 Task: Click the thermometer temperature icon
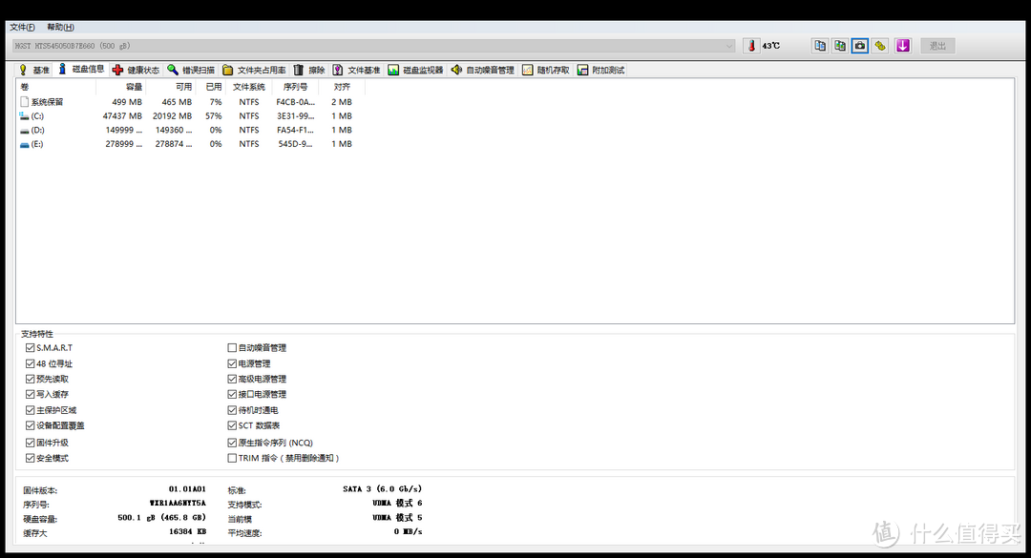tap(751, 46)
